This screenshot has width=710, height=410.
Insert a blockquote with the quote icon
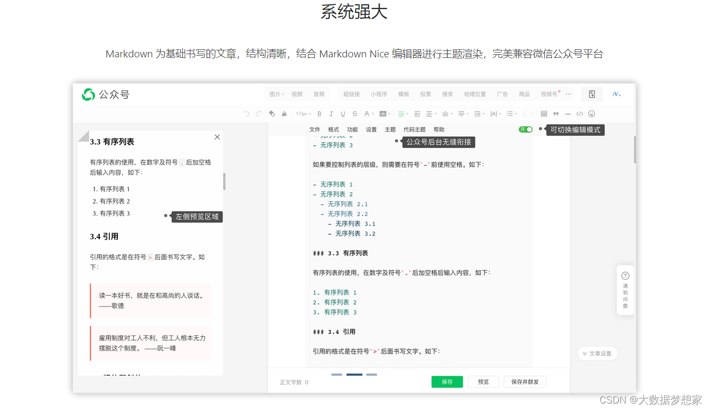[x=556, y=114]
